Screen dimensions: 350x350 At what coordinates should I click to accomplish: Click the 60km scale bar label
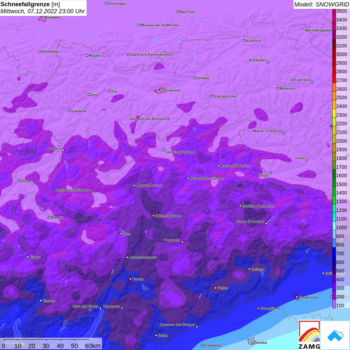point(93,346)
